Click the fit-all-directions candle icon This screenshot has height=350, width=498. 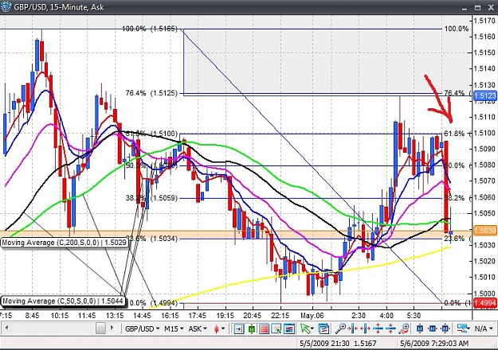coord(445,329)
